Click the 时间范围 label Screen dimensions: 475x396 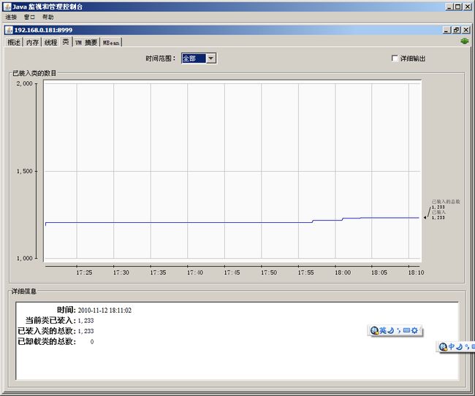161,58
